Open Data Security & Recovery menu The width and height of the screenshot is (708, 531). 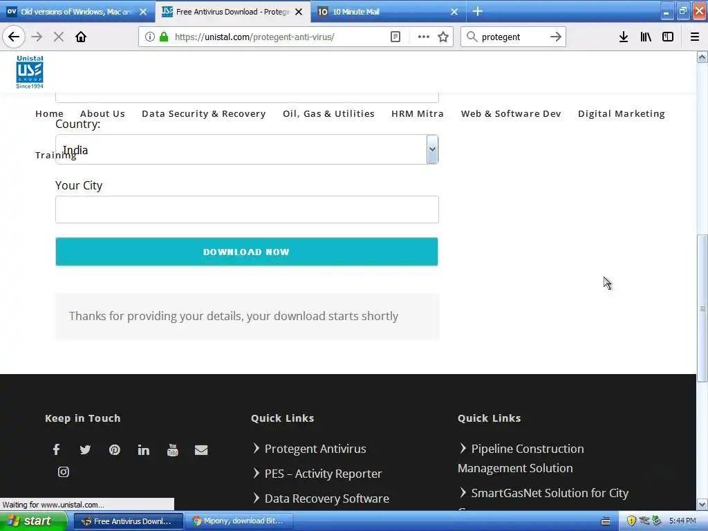(x=204, y=114)
